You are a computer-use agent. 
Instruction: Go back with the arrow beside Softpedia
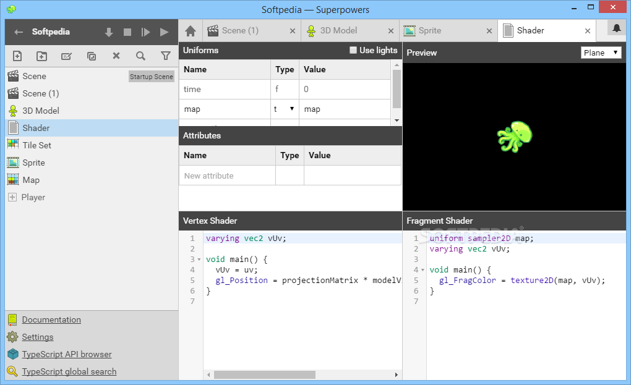point(19,32)
